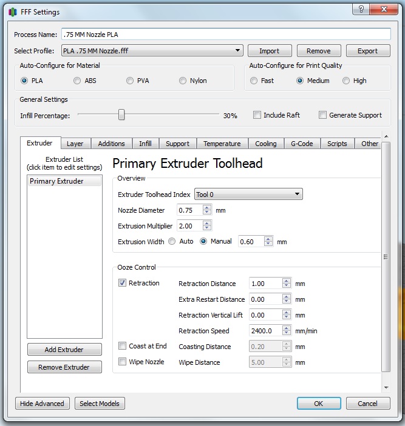The height and width of the screenshot is (426, 405).
Task: Select the ABS material radio button
Action: click(77, 81)
